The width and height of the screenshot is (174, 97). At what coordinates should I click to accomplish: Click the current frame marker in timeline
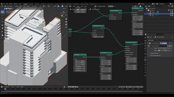pos(5,89)
